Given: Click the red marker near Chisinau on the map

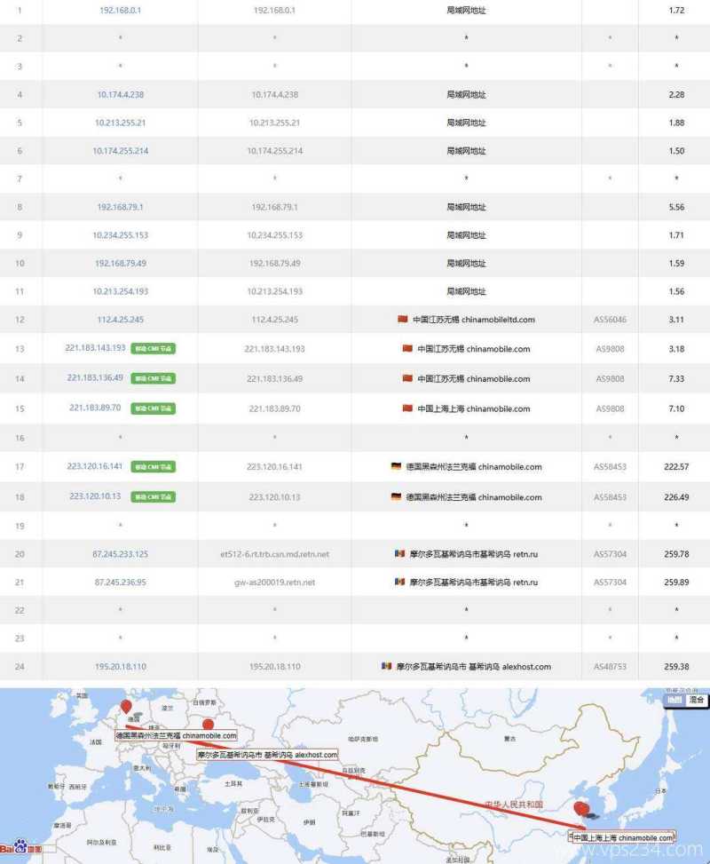Looking at the screenshot, I should (207, 723).
